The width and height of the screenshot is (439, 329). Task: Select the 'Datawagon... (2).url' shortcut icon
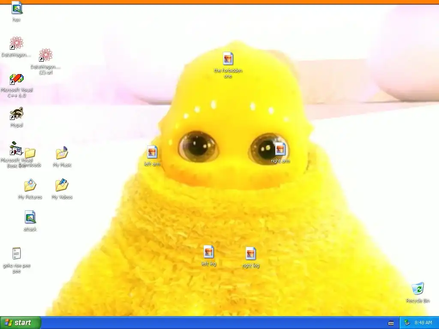coord(45,55)
